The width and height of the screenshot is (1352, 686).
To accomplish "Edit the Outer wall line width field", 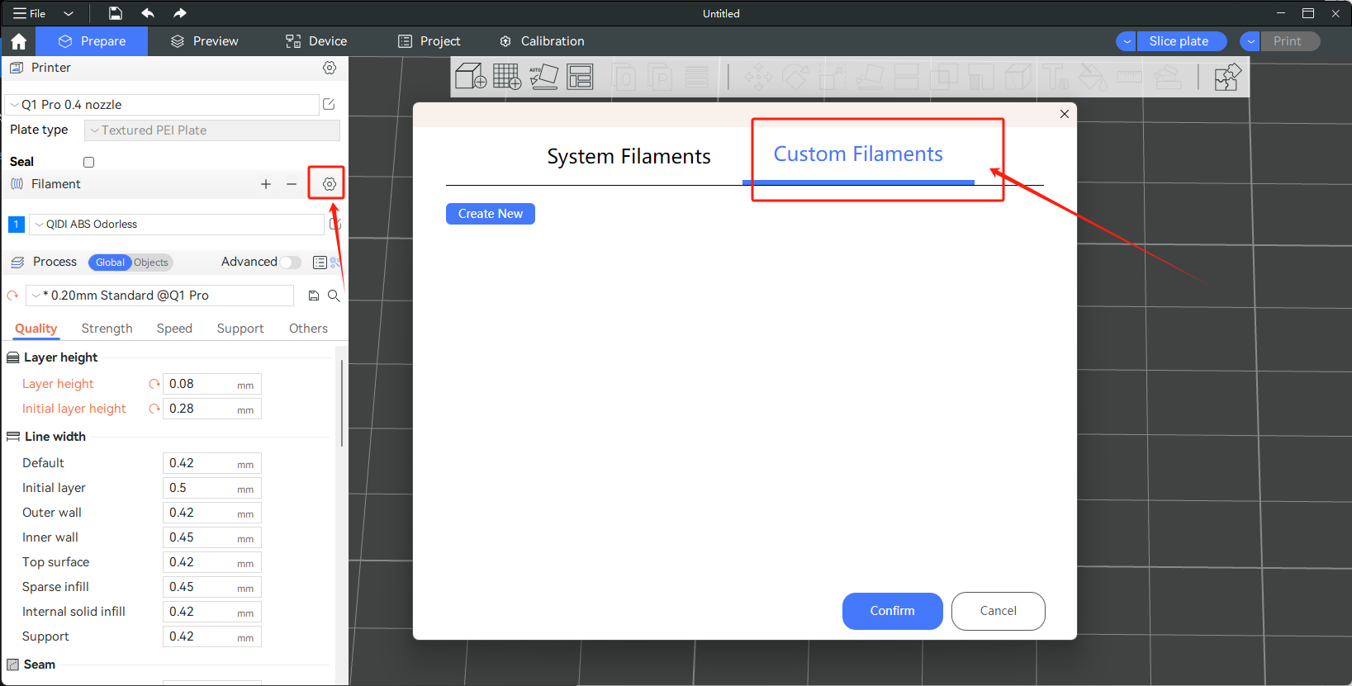I will pyautogui.click(x=211, y=513).
